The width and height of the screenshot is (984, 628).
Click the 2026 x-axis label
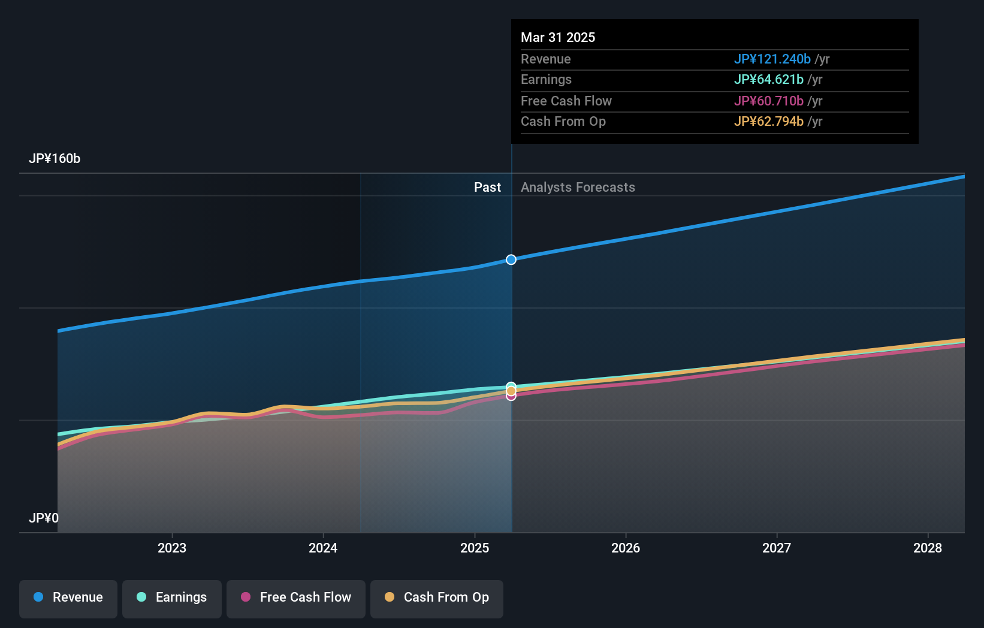(x=626, y=548)
